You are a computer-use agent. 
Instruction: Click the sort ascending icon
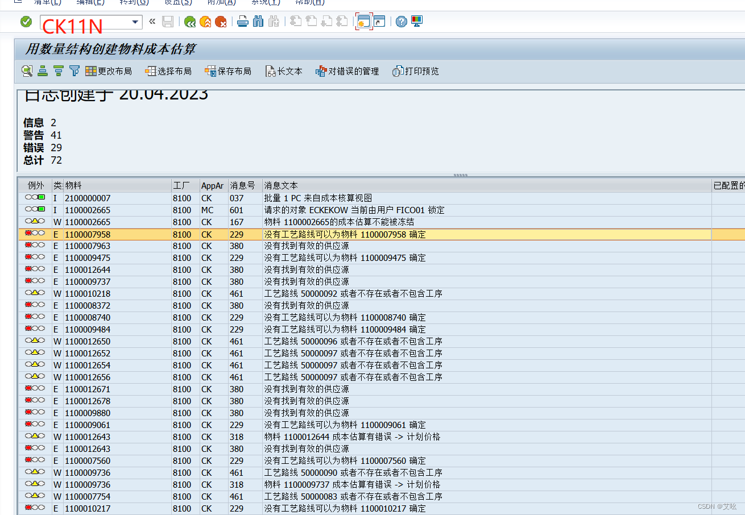(x=42, y=70)
